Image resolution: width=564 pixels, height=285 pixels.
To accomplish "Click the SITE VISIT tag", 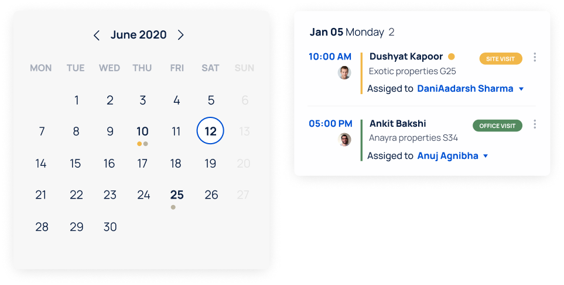I will 501,58.
